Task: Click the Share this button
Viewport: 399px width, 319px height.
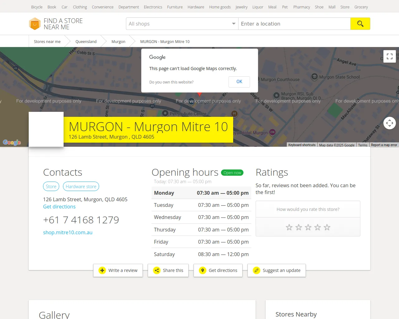Action: tap(168, 270)
